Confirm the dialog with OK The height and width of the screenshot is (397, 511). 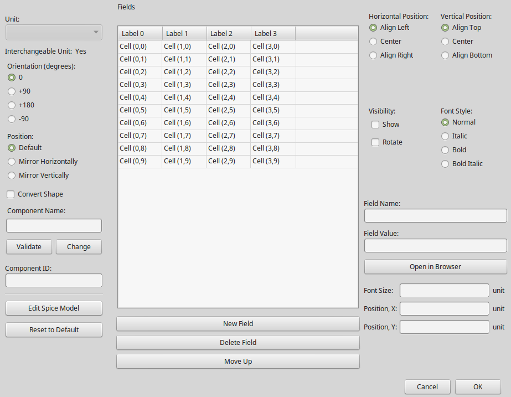(x=478, y=387)
